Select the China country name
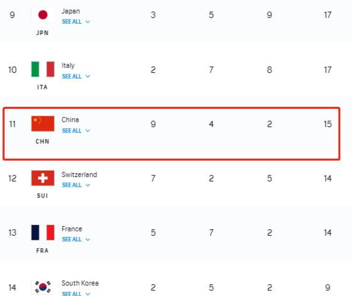This screenshot has height=296, width=360. (70, 120)
